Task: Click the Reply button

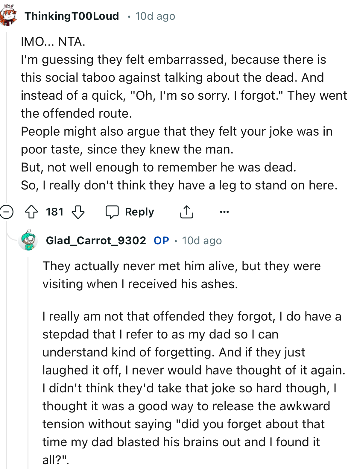Action: point(139,212)
